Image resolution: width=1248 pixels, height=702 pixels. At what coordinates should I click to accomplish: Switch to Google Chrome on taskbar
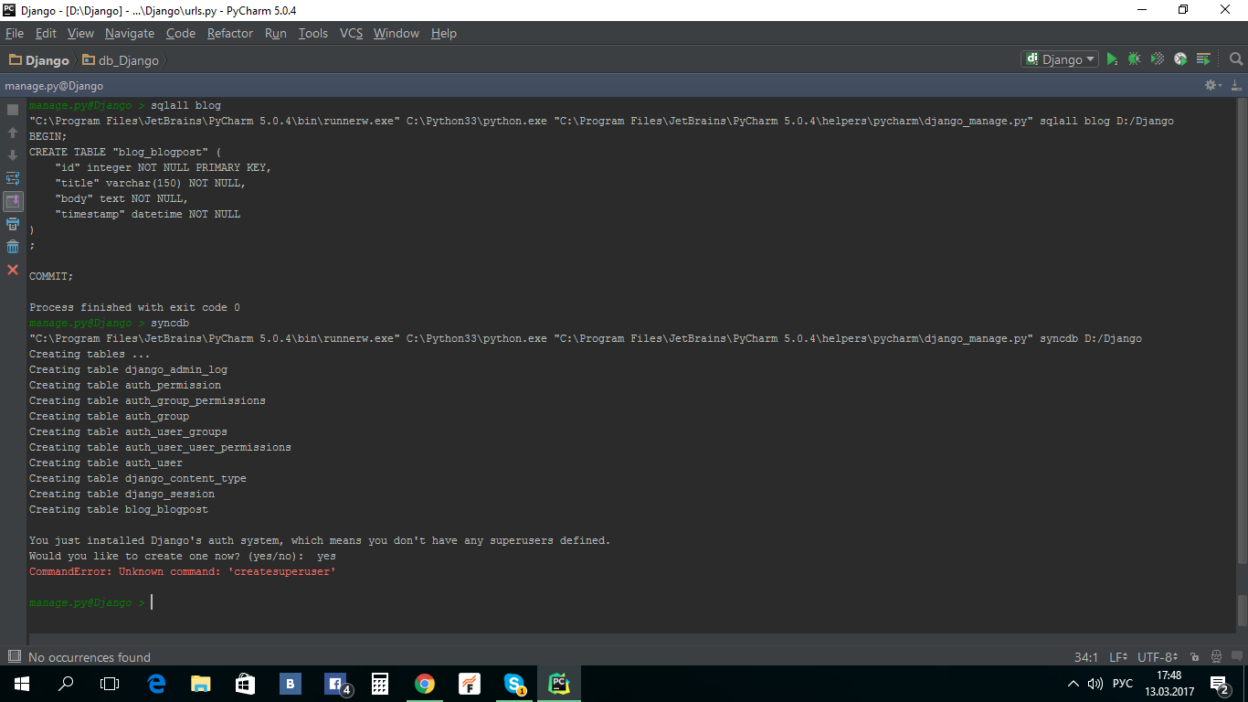(425, 684)
